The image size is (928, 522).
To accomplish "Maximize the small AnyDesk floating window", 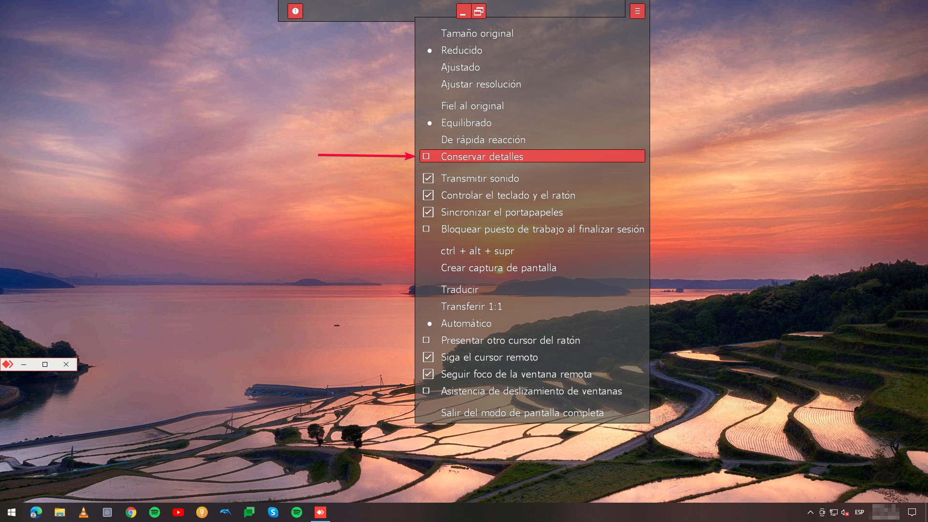I will point(45,364).
